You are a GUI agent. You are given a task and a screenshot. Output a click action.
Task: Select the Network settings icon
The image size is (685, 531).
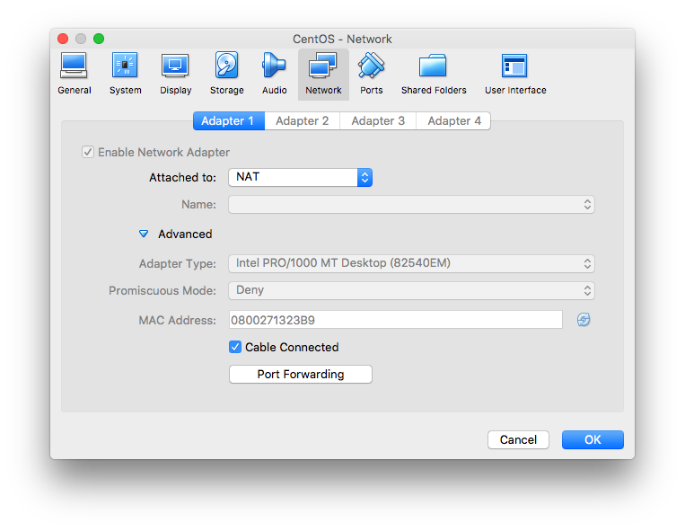(x=323, y=74)
